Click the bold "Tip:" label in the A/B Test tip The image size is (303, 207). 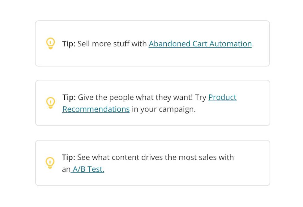[x=68, y=157]
